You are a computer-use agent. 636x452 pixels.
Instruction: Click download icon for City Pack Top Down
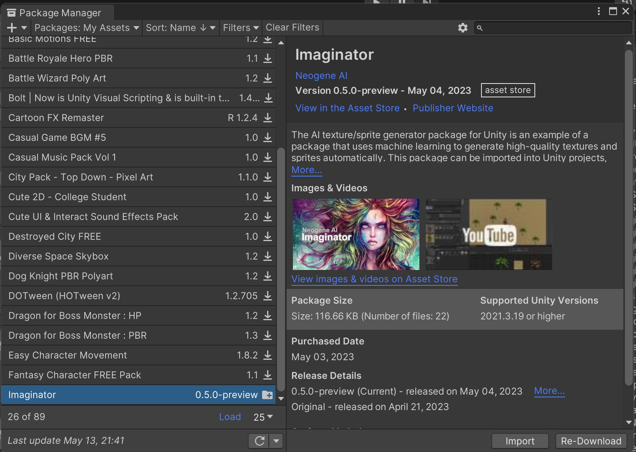click(268, 177)
